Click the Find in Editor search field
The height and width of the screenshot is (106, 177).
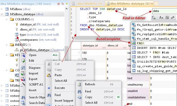point(164,11)
